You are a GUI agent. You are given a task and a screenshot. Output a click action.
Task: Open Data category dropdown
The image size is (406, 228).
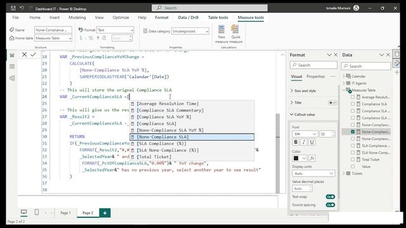coord(190,31)
